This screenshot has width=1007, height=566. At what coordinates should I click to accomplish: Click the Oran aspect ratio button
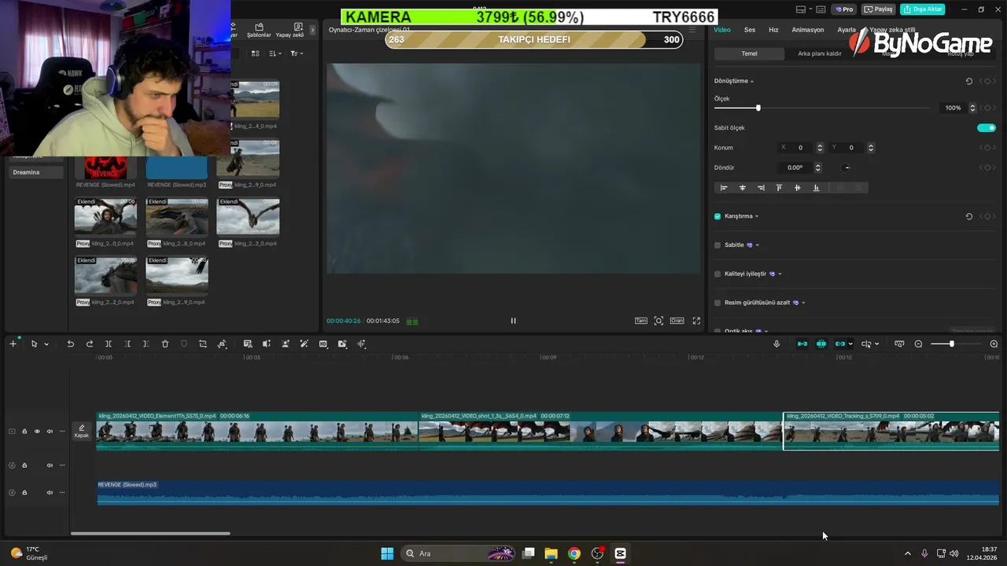(x=677, y=321)
